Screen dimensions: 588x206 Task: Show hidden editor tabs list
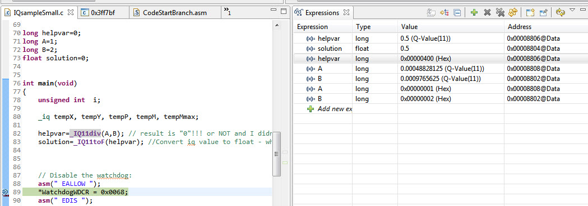tap(227, 11)
